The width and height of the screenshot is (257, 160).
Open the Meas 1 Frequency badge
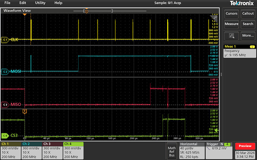click(239, 51)
